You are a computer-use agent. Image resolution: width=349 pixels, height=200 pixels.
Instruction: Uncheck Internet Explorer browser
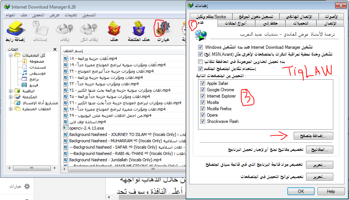point(203,96)
